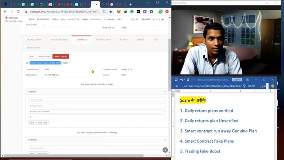
Task: Click the address bar URL
Action: (x=64, y=12)
